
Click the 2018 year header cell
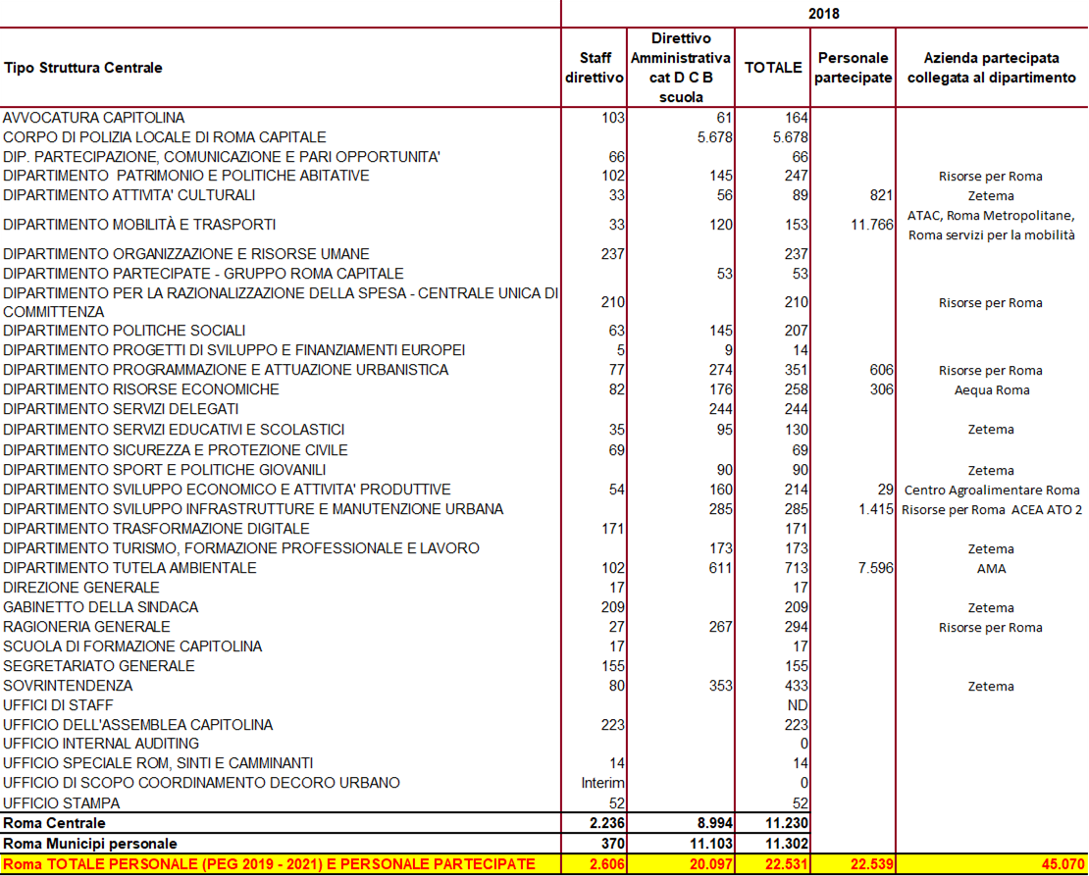pyautogui.click(x=824, y=13)
